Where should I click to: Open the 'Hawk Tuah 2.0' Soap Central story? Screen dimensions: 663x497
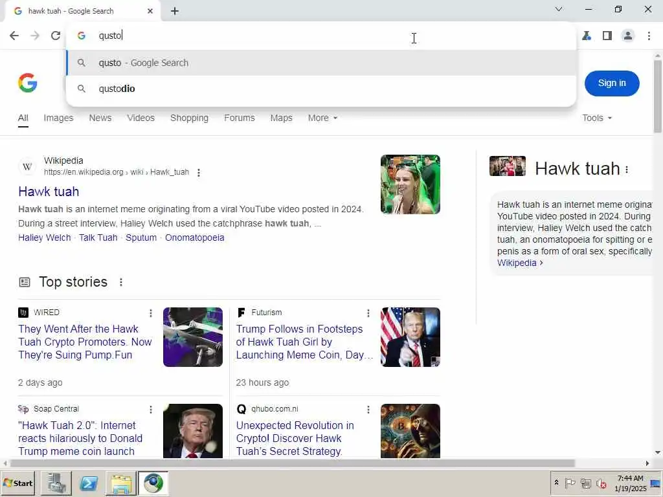point(80,438)
